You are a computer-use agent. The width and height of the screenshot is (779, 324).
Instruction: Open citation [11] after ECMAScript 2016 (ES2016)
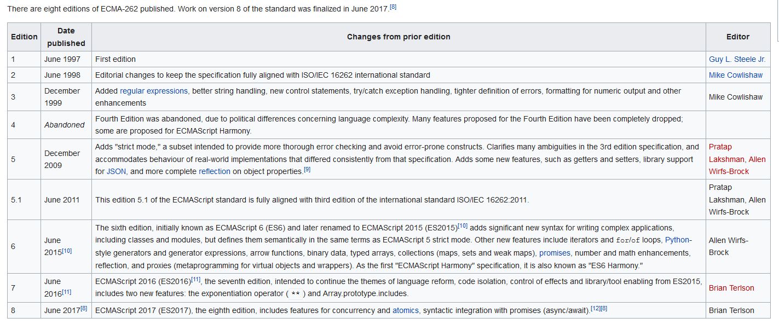tap(196, 279)
